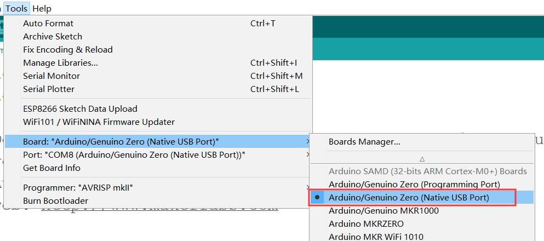The width and height of the screenshot is (544, 241).
Task: Open the Help menu
Action: tap(42, 8)
